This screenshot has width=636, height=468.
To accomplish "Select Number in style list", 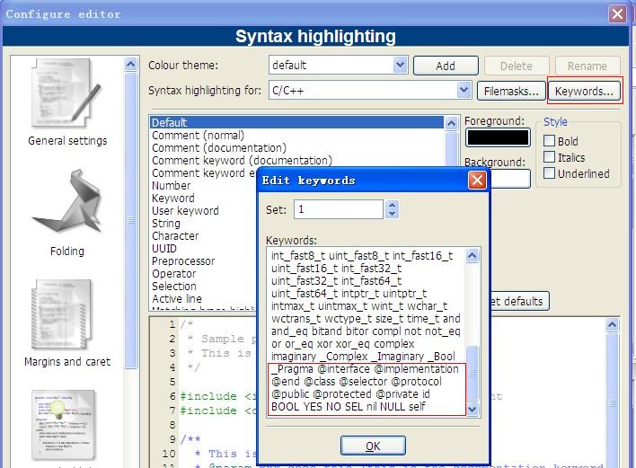I will [171, 185].
